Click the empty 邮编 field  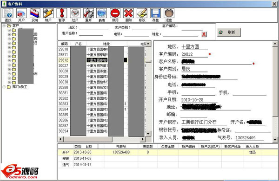click(193, 115)
